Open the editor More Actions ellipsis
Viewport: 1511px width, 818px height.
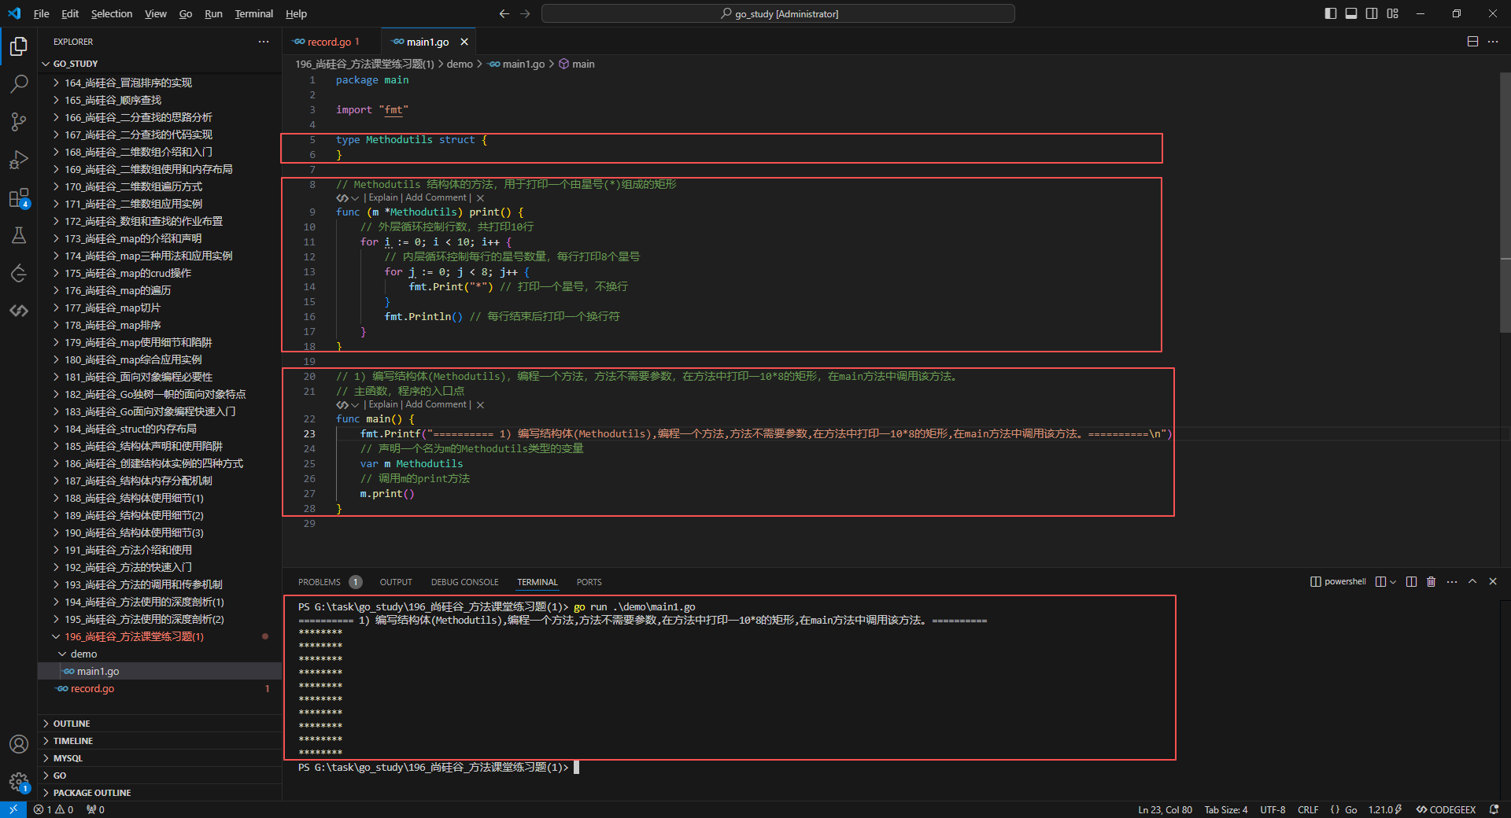1493,42
